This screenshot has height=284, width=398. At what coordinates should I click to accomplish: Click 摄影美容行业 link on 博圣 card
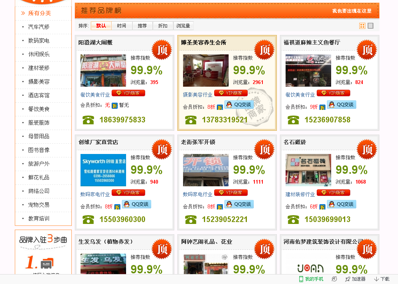pyautogui.click(x=197, y=95)
